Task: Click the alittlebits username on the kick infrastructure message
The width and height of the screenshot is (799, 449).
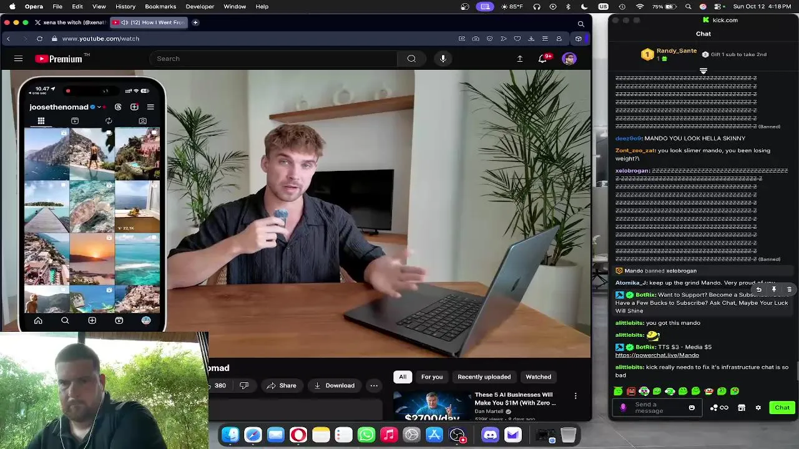Action: [x=629, y=367]
